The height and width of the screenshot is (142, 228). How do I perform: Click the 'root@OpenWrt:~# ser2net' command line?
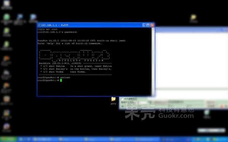click(x=54, y=77)
